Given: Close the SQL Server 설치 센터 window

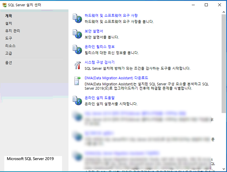Looking at the screenshot, I should pyautogui.click(x=220, y=5).
